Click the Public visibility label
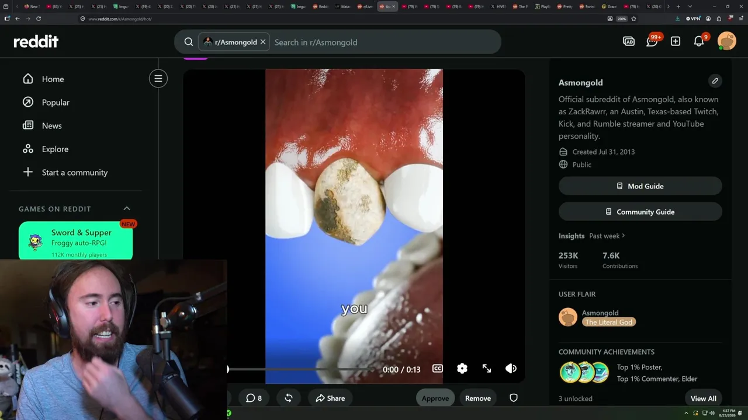Viewport: 748px width, 420px height. click(582, 164)
